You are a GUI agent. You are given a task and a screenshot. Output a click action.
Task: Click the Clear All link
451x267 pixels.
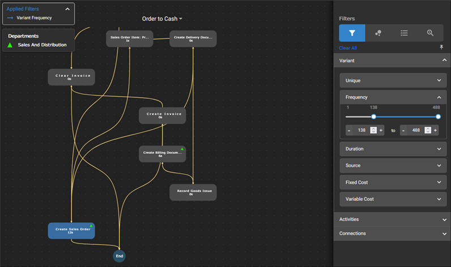(x=348, y=48)
